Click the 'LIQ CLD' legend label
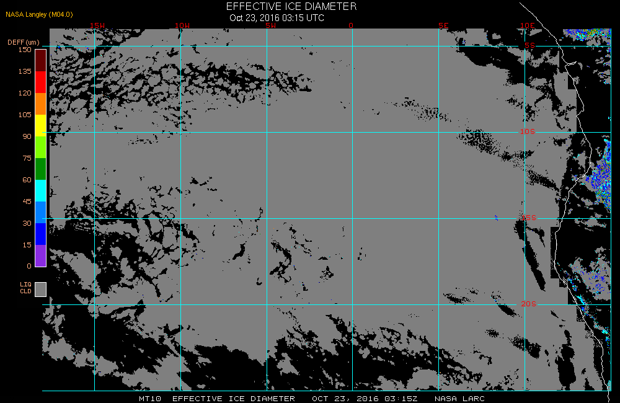This screenshot has height=403, width=620. pyautogui.click(x=25, y=288)
